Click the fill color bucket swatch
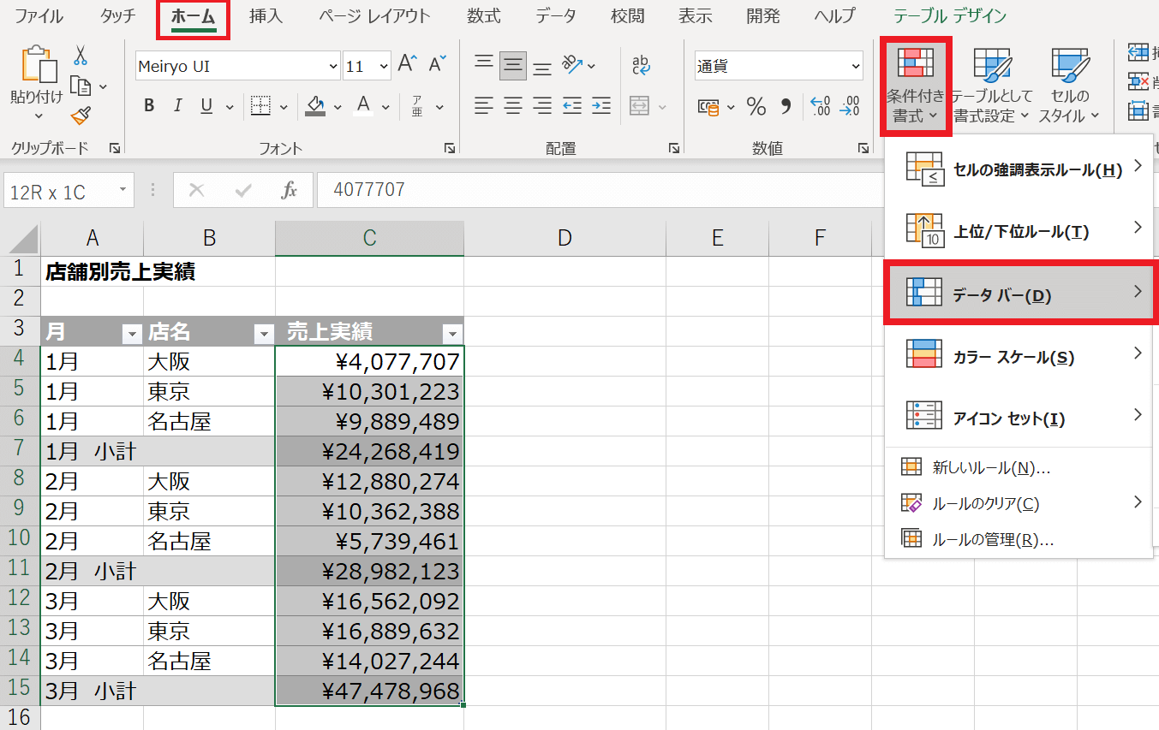1159x730 pixels. click(x=315, y=106)
